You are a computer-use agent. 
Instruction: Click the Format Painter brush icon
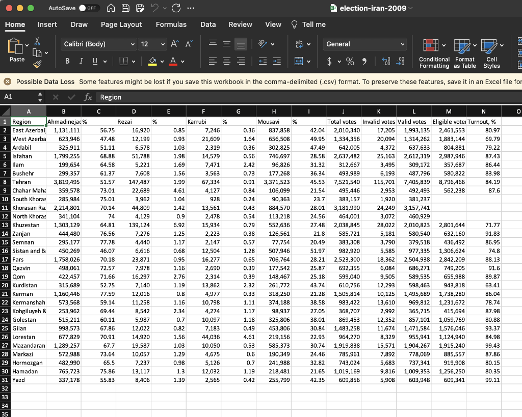pyautogui.click(x=37, y=63)
